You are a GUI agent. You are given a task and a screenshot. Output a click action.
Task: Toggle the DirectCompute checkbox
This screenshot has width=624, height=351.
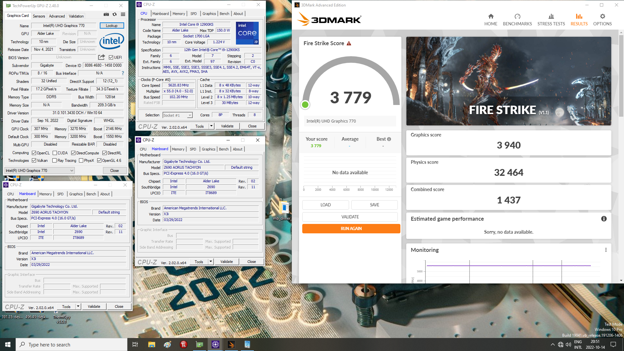pyautogui.click(x=73, y=153)
